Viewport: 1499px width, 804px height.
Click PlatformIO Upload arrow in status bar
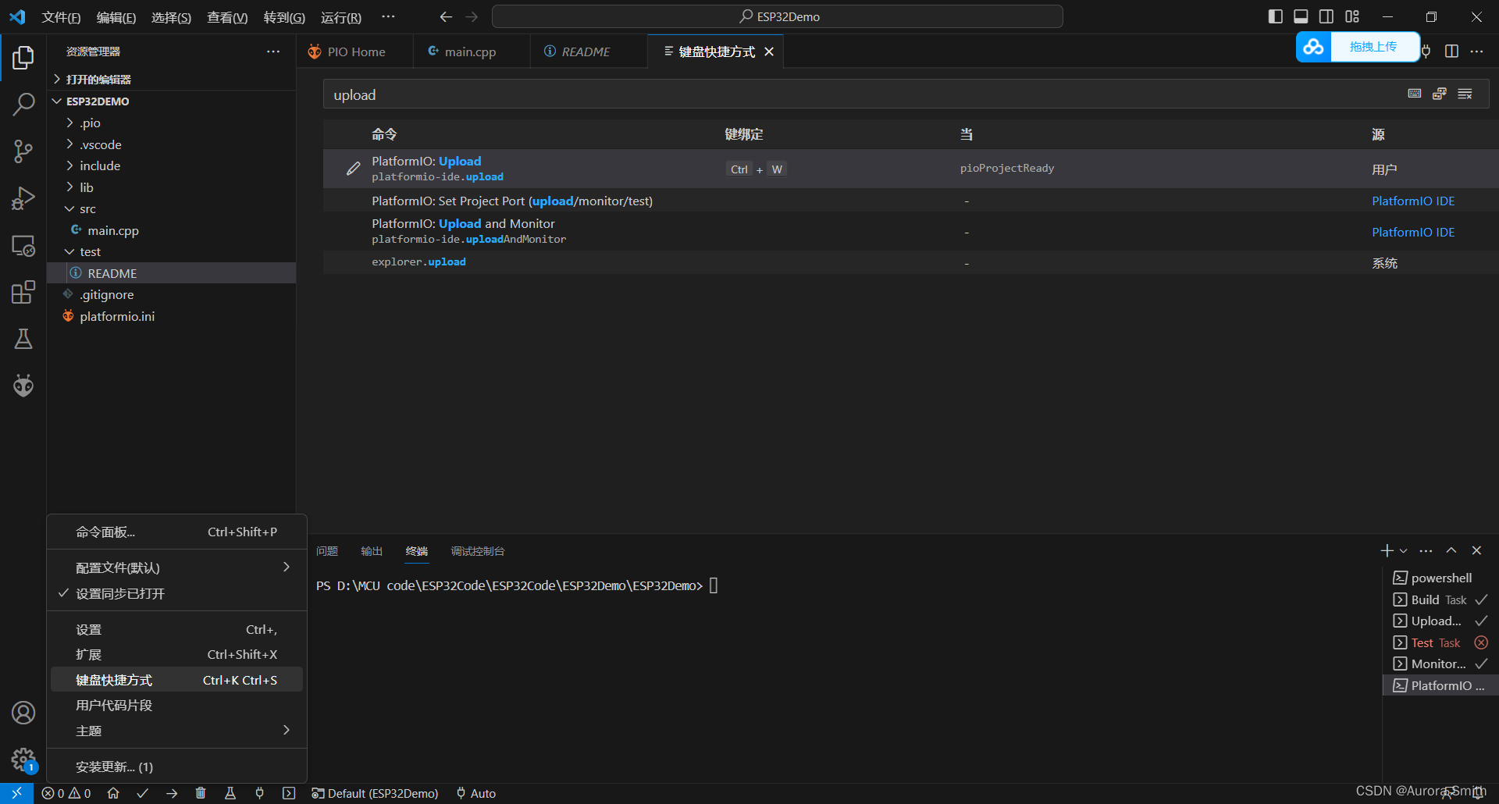(172, 793)
